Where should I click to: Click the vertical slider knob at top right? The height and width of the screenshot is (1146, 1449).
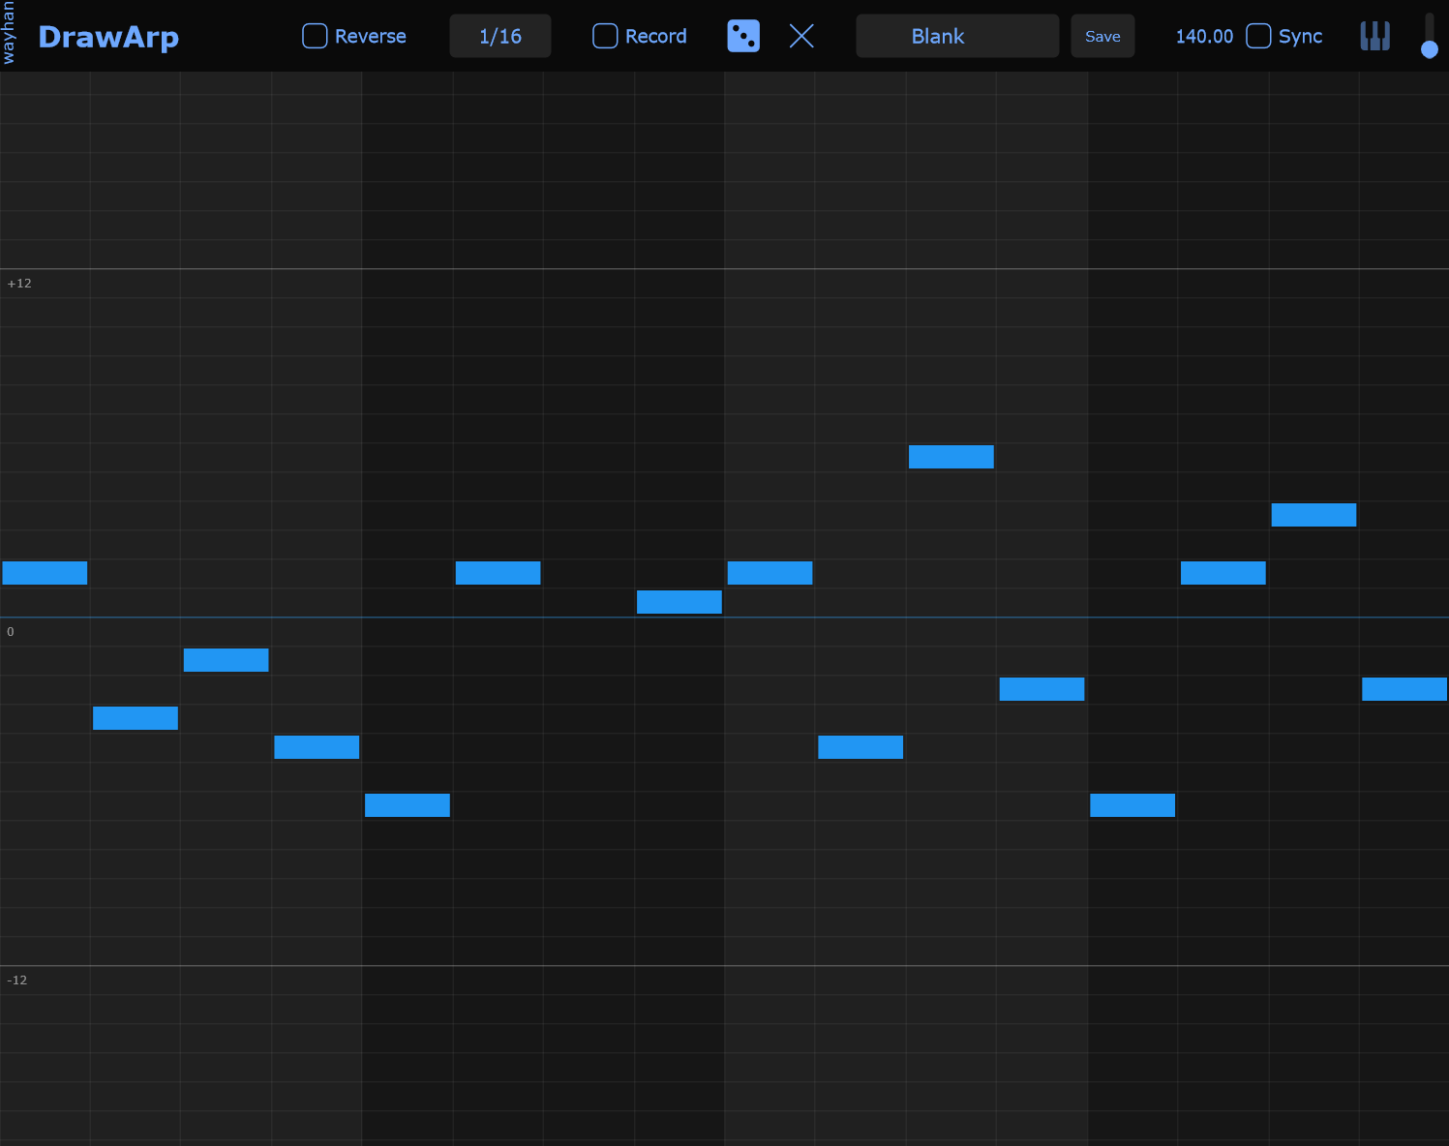point(1430,49)
